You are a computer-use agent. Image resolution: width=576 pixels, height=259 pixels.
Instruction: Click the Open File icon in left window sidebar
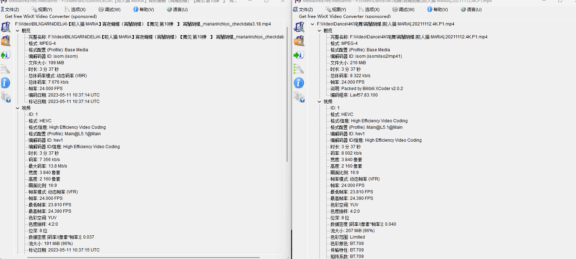coord(6,27)
